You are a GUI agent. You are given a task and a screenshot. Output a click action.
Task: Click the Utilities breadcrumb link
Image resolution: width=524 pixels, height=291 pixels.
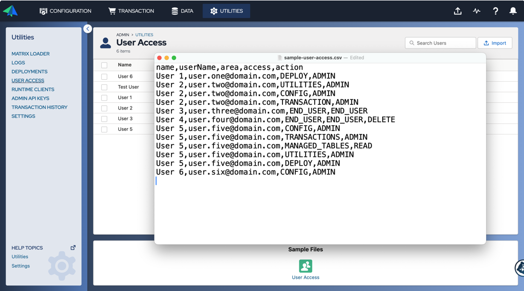[x=144, y=35]
